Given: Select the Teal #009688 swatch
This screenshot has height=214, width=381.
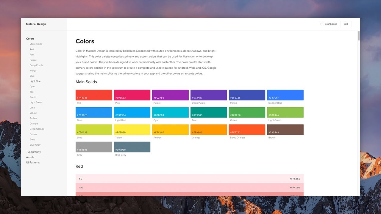Looking at the screenshot, I should 209,112.
